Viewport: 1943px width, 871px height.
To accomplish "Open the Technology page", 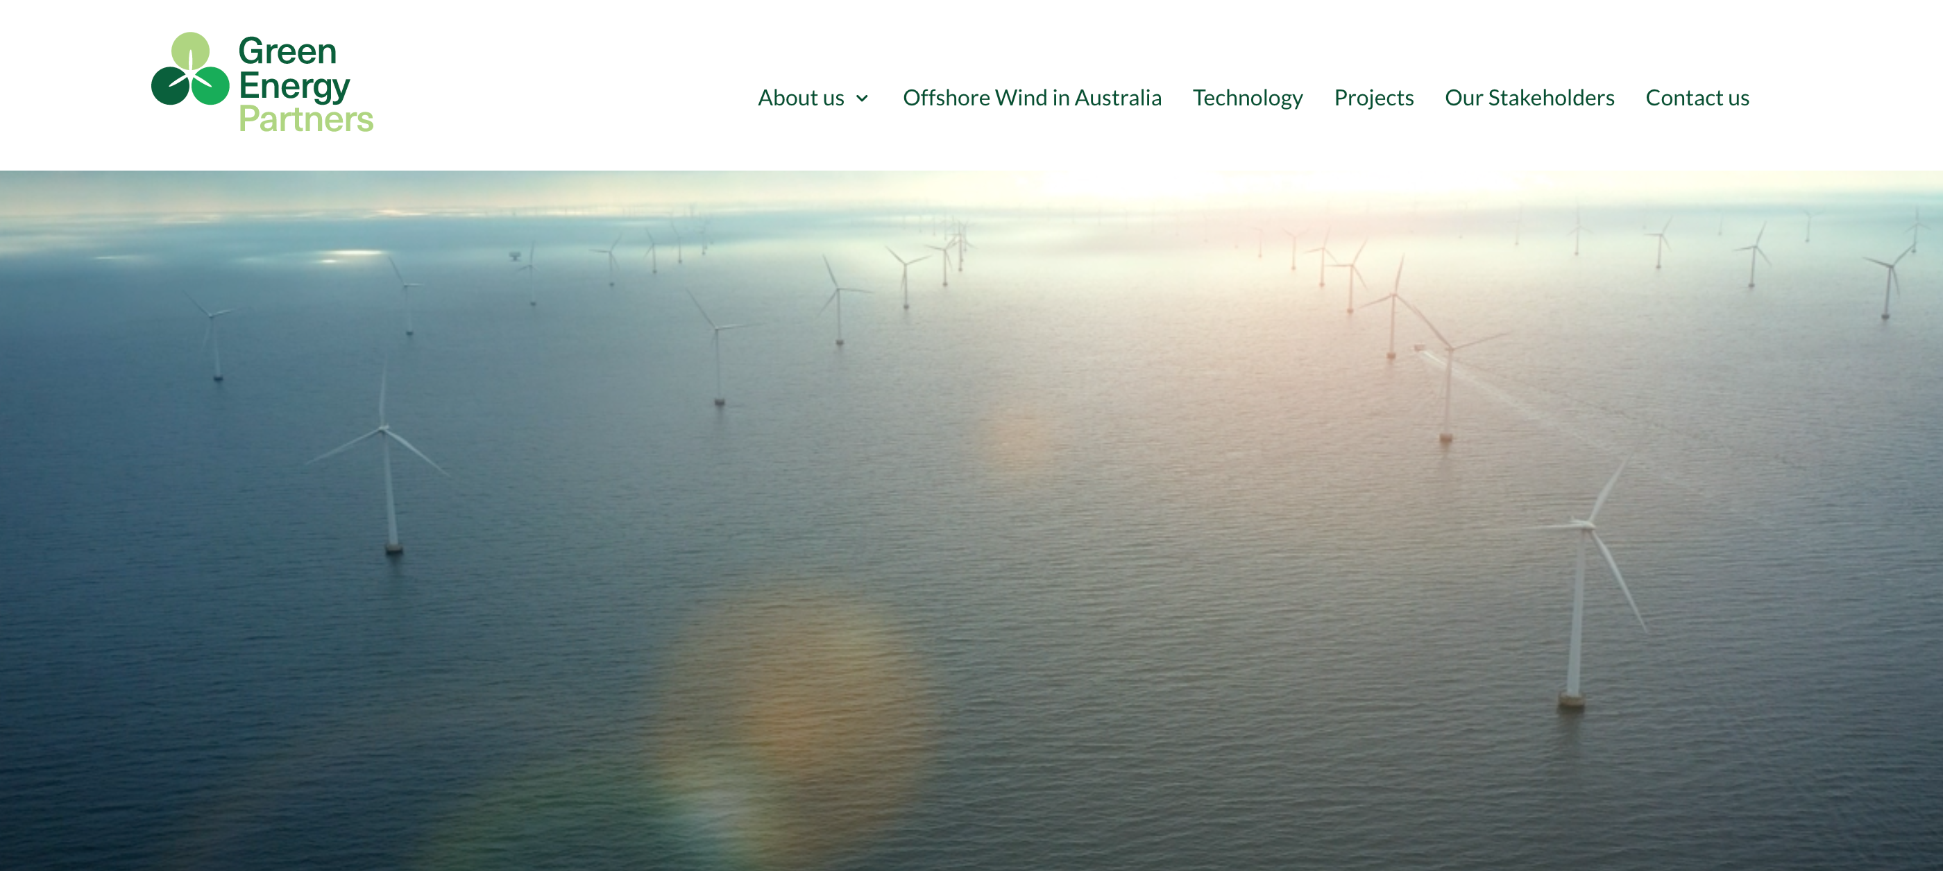I will [x=1248, y=98].
